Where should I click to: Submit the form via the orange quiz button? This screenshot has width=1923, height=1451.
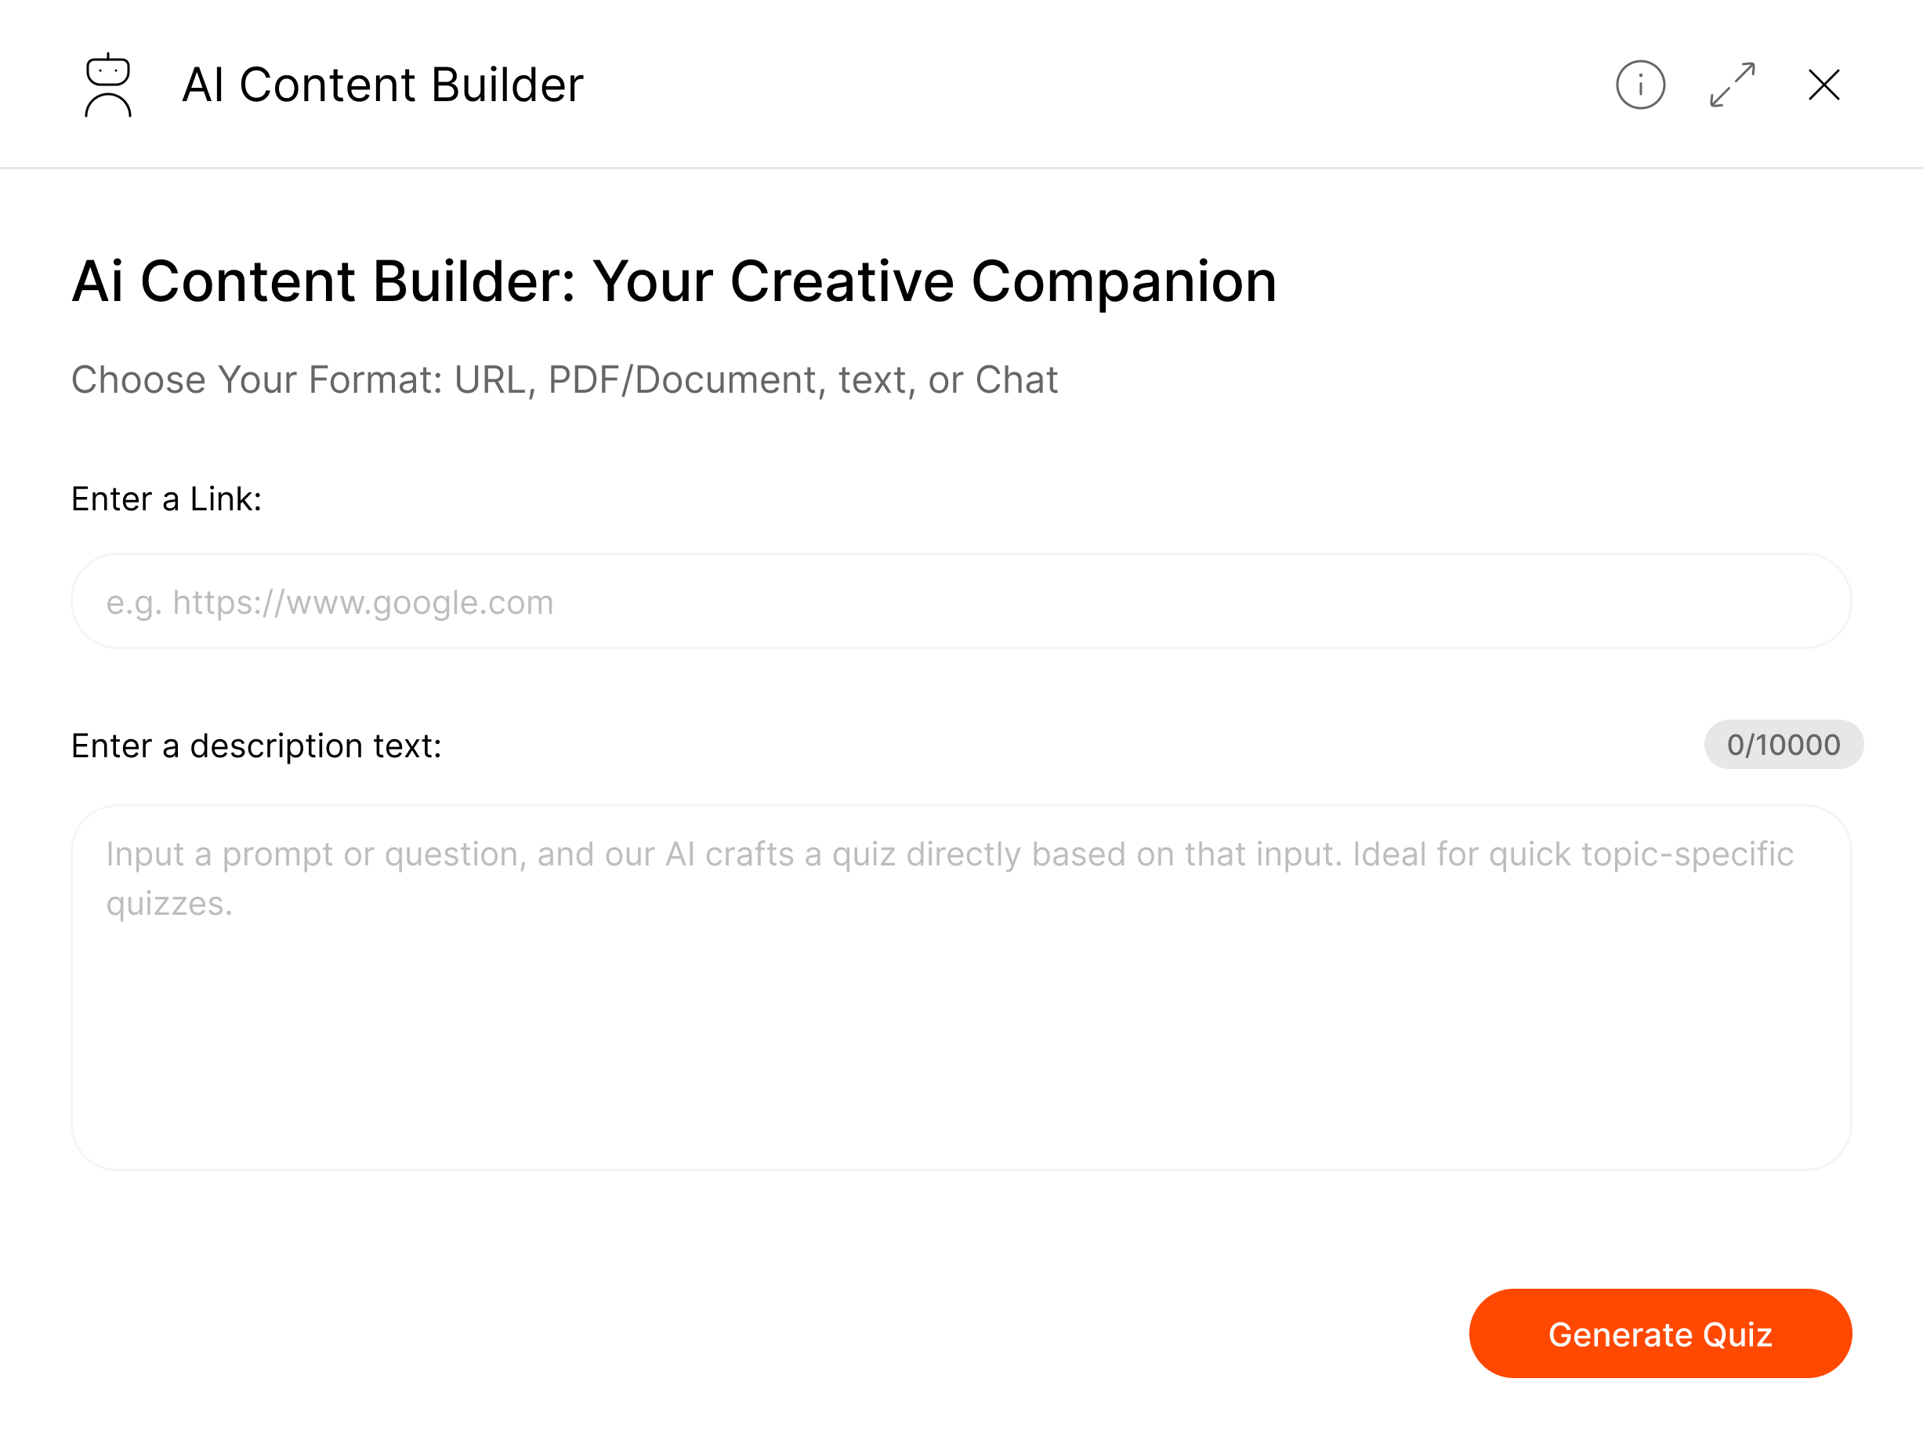[1660, 1333]
